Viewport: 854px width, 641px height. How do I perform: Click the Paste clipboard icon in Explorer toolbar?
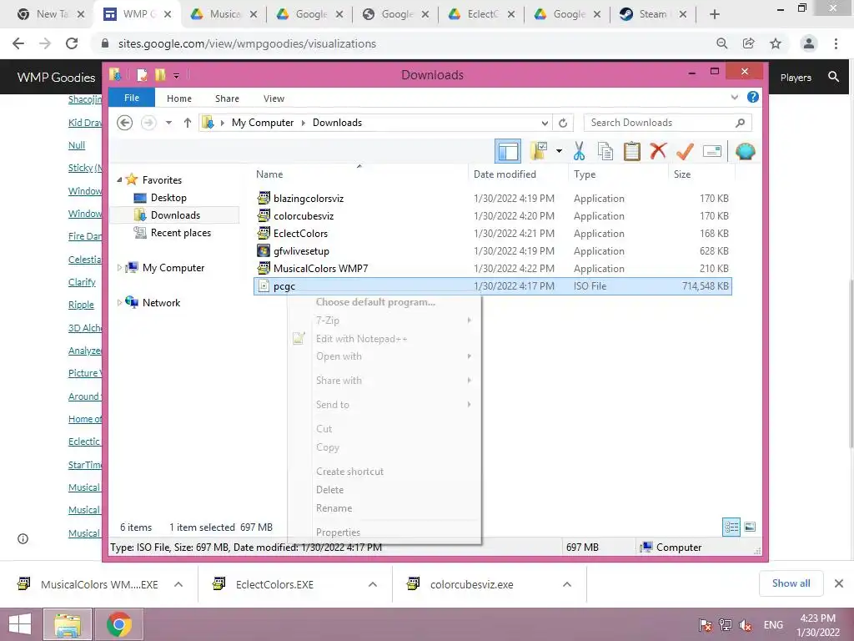pyautogui.click(x=632, y=151)
